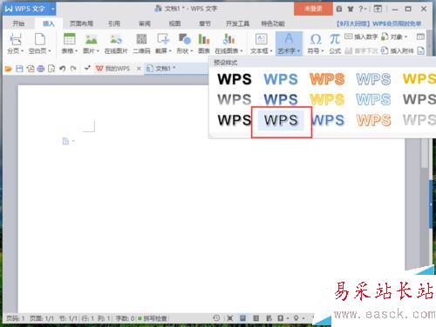Save the document with the floppy disk icon
The width and height of the screenshot is (436, 327).
pos(19,69)
